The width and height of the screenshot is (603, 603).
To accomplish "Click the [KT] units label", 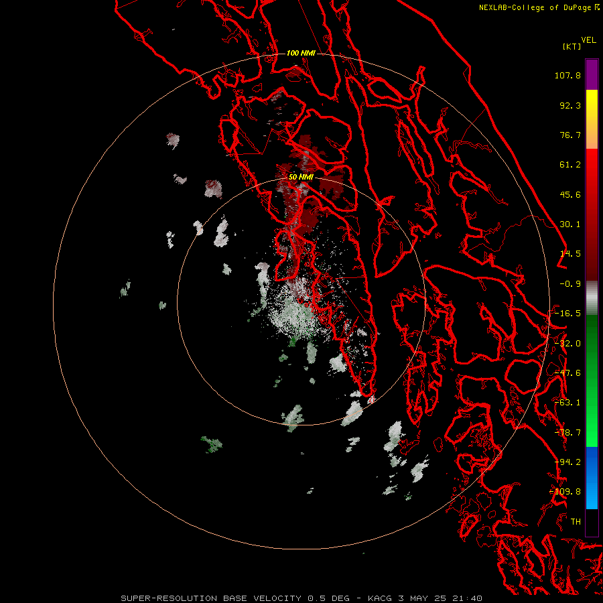I will (x=572, y=46).
